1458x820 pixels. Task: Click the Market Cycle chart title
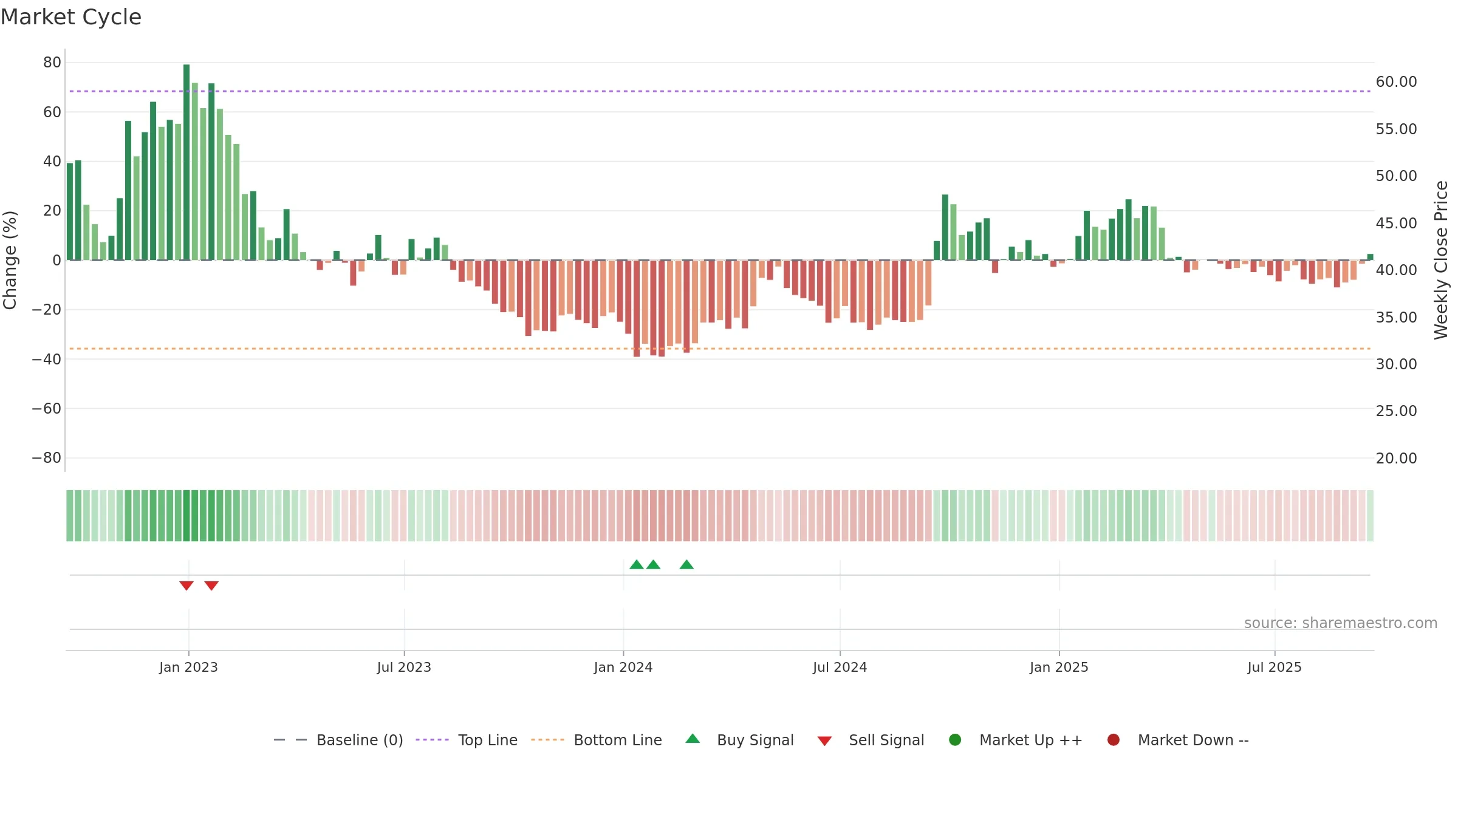click(x=71, y=17)
